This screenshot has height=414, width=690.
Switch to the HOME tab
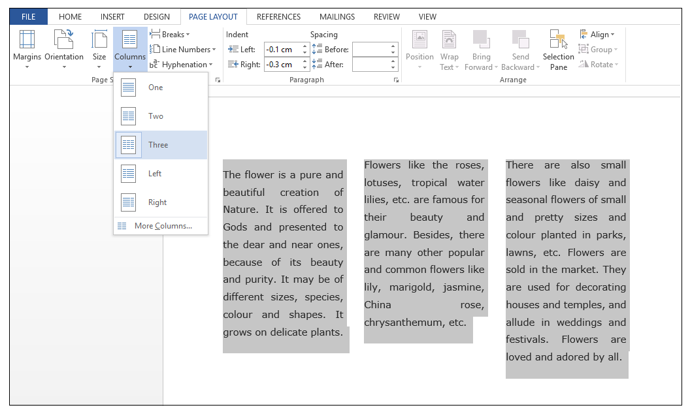pos(71,17)
